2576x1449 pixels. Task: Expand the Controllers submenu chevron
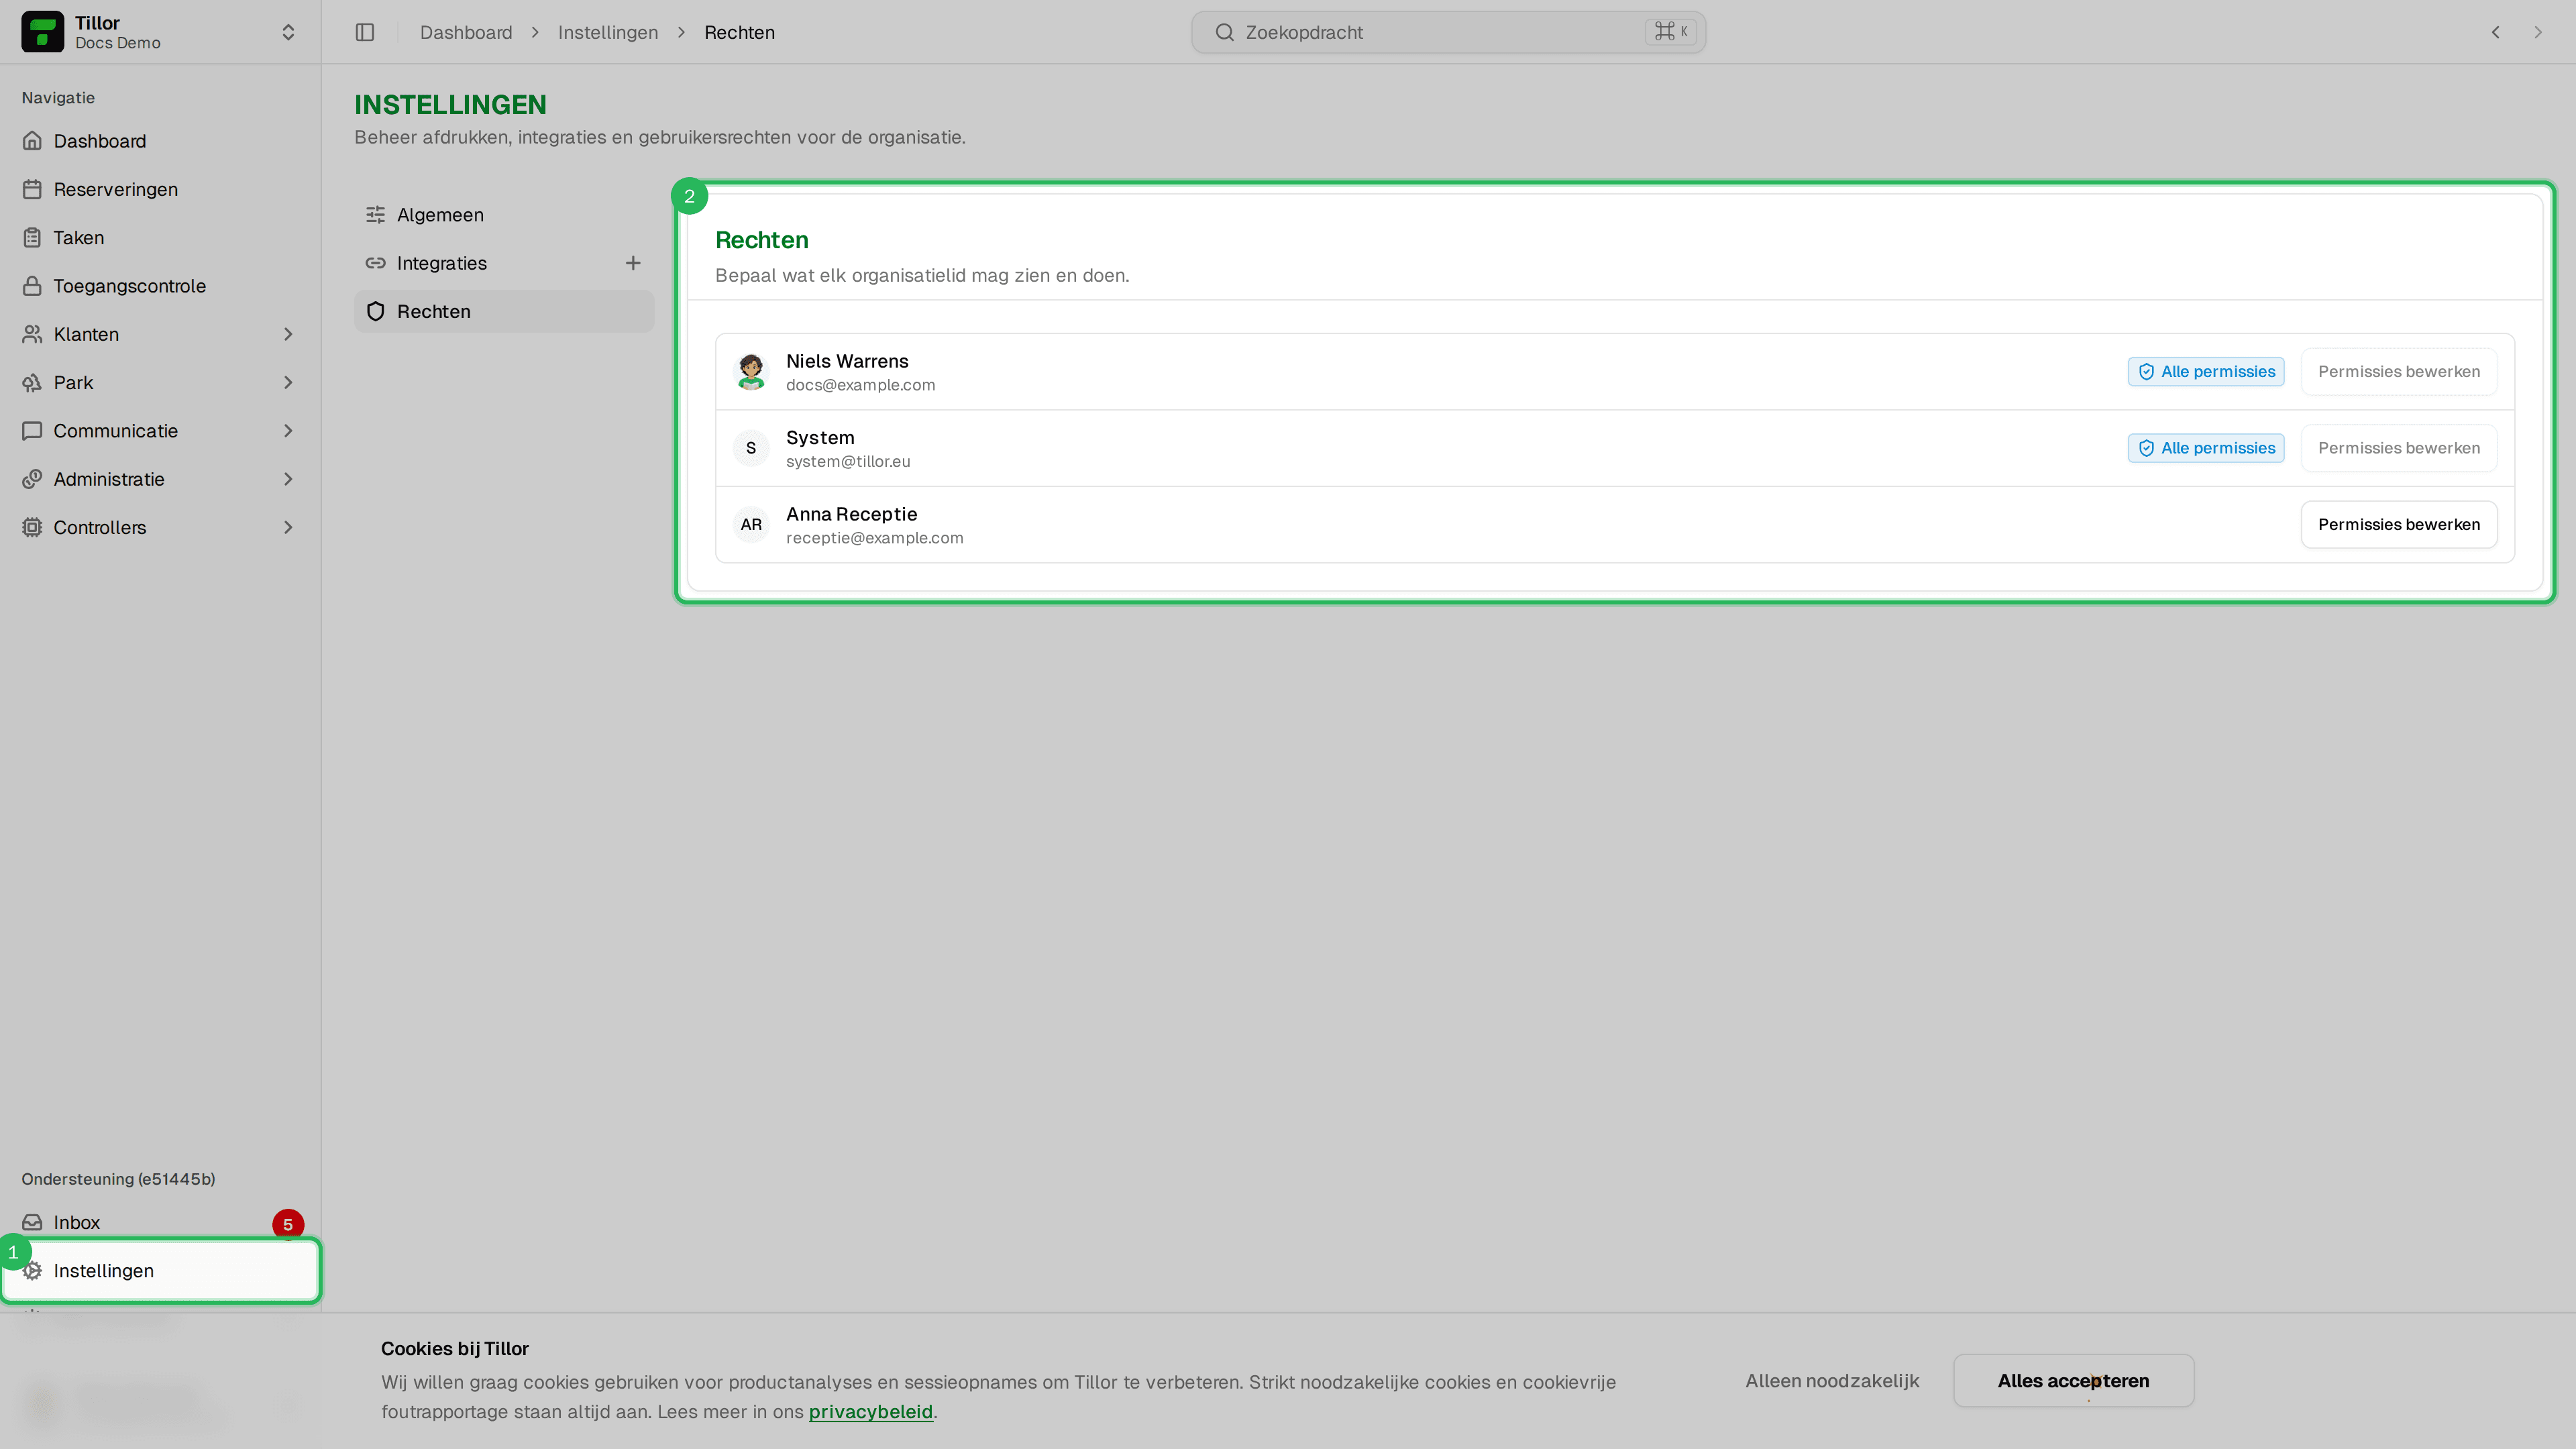coord(288,527)
